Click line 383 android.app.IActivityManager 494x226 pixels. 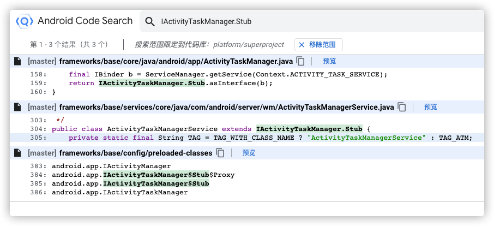point(246,166)
